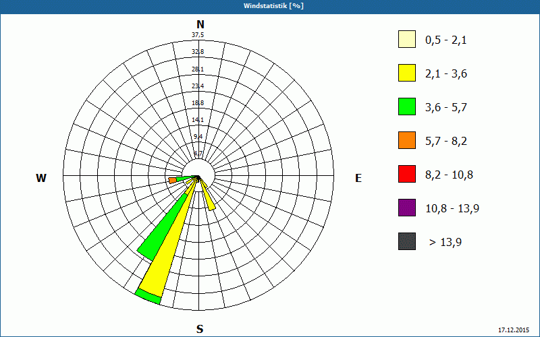
Task: Click the legend label 3,6 - 5,7
Action: [446, 108]
